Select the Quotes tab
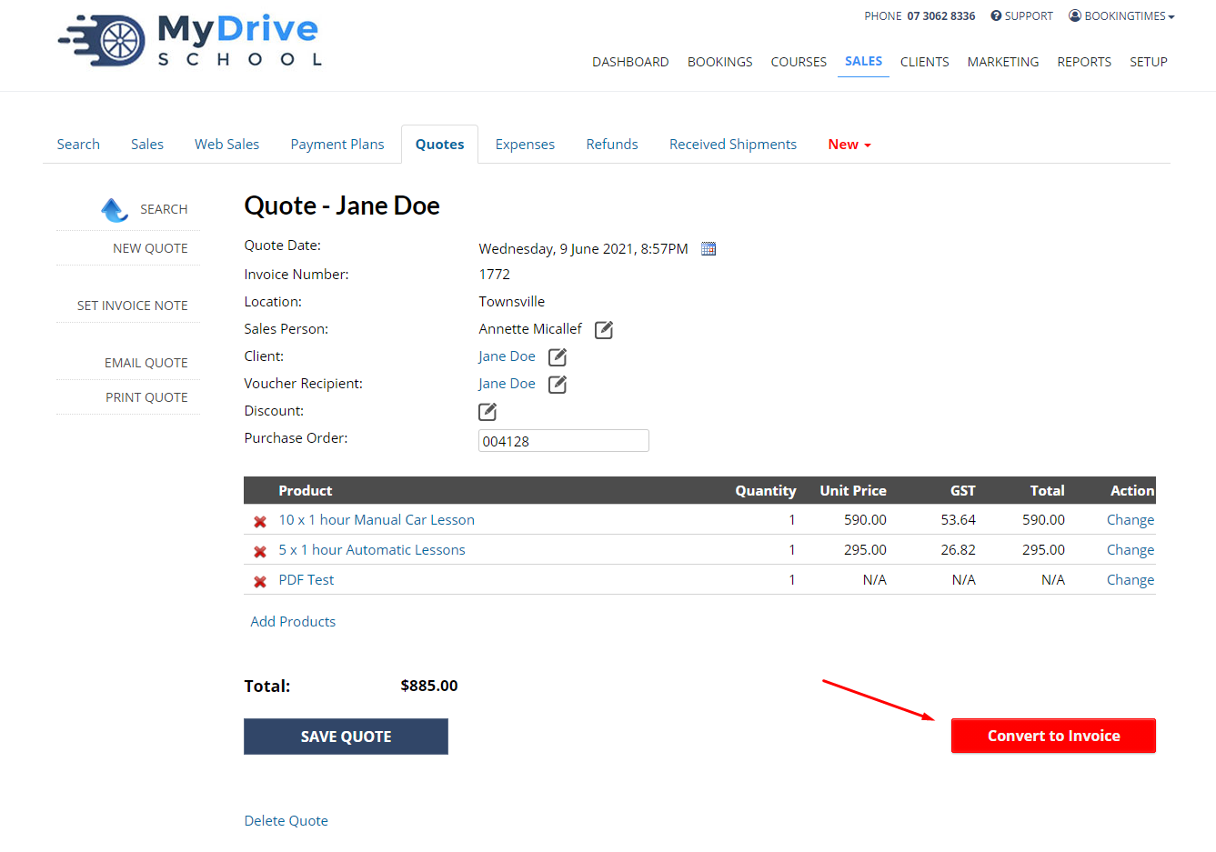This screenshot has height=852, width=1216. click(440, 145)
